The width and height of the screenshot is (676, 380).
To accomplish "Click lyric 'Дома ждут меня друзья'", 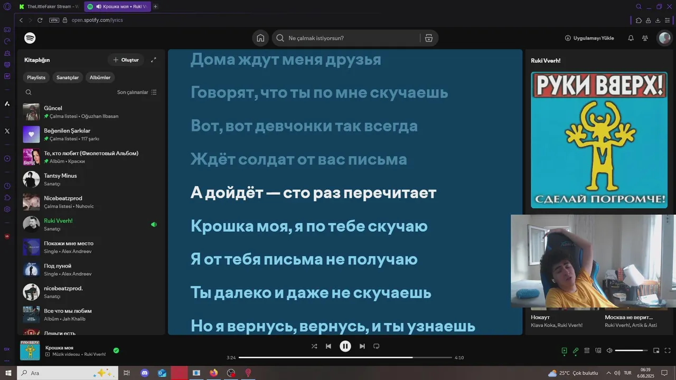I will tap(285, 60).
